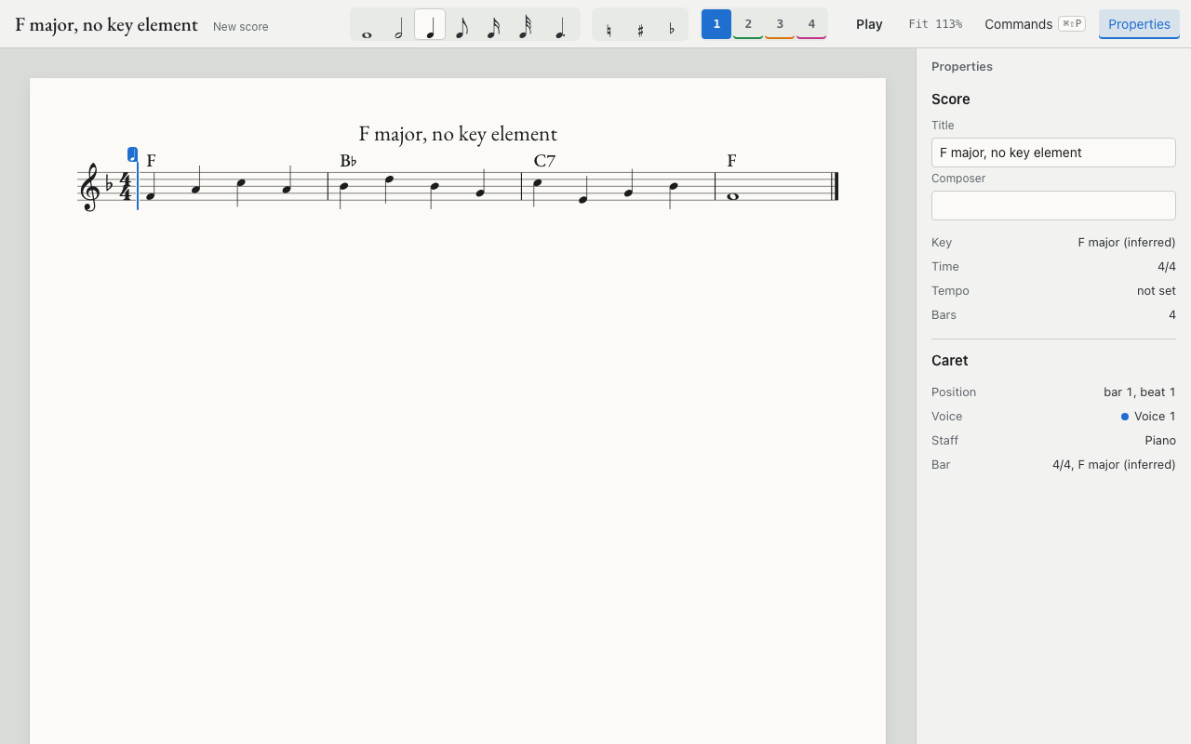Click the 4/4 time signature
This screenshot has width=1191, height=744.
pos(125,187)
